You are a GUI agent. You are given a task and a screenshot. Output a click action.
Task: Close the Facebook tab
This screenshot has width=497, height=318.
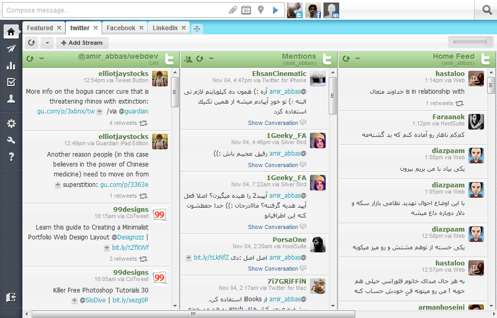[x=141, y=28]
